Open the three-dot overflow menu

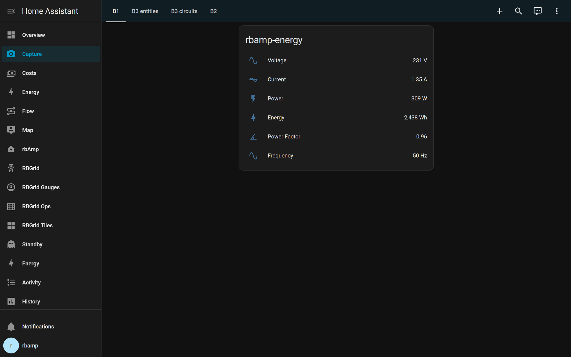(557, 11)
